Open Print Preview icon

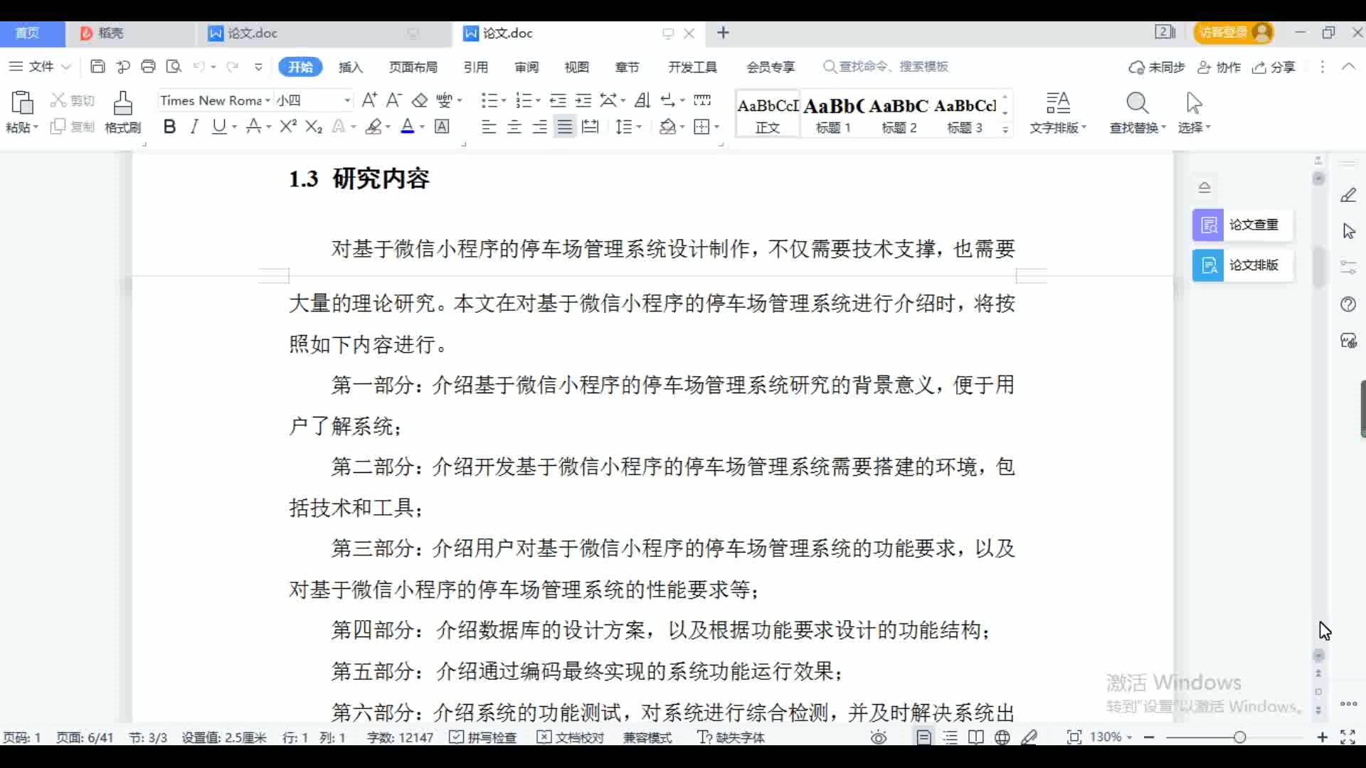pyautogui.click(x=174, y=67)
